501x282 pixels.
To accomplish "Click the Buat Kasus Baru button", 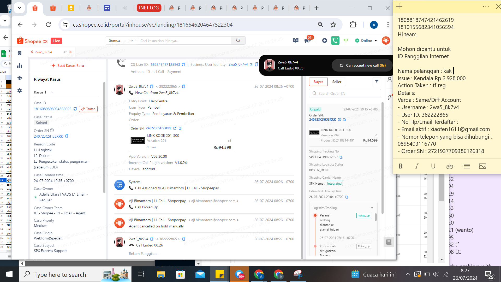I will (x=68, y=66).
